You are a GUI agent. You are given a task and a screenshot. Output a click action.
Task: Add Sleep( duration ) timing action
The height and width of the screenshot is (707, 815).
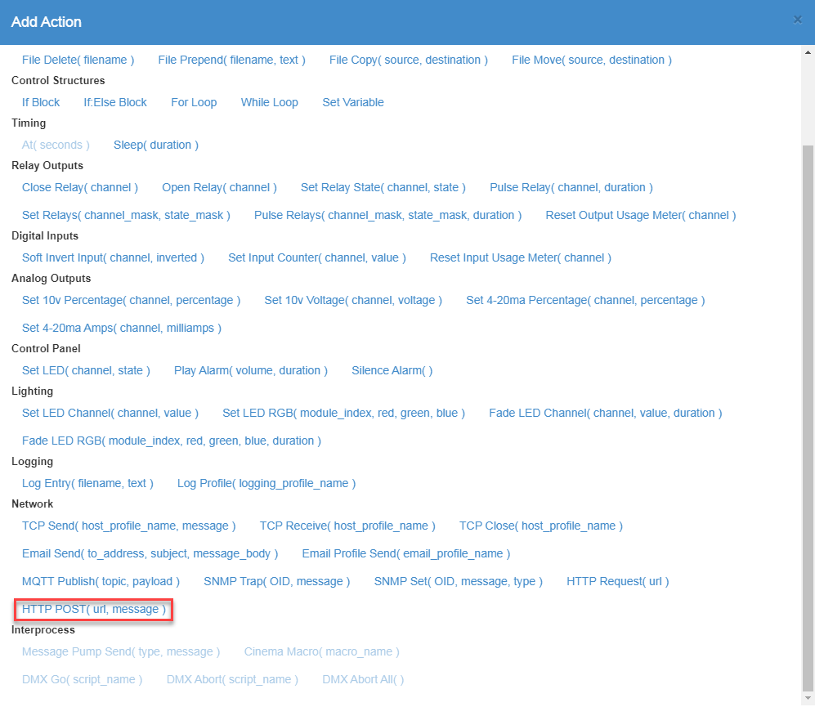click(156, 145)
